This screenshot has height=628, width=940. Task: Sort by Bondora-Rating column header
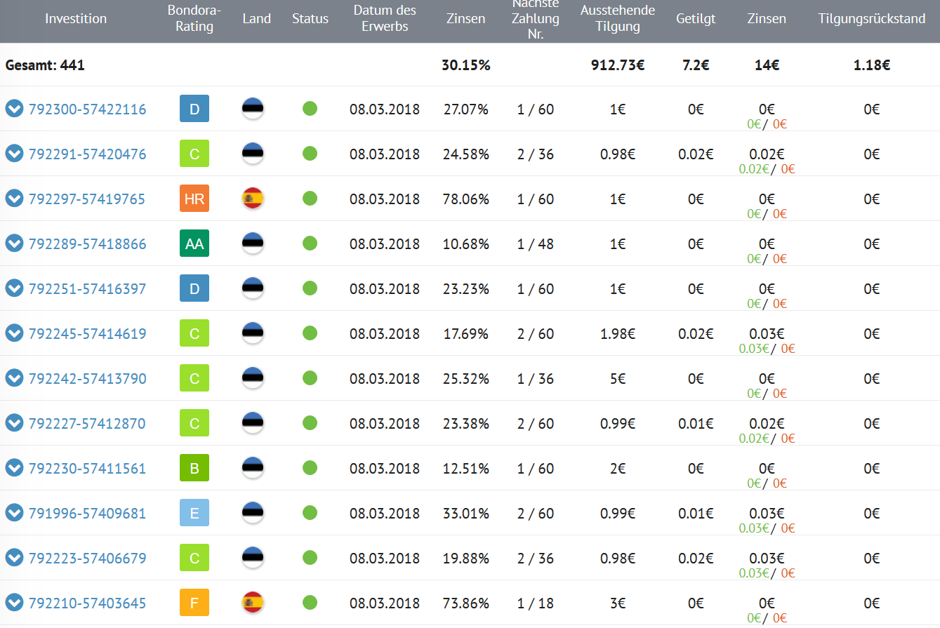194,19
